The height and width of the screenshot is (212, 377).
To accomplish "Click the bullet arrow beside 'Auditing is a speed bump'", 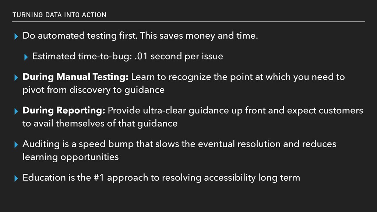I will 16,145.
